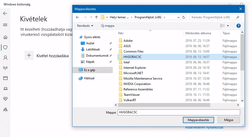
Task: Open family options people icon
Action: coord(5,109)
